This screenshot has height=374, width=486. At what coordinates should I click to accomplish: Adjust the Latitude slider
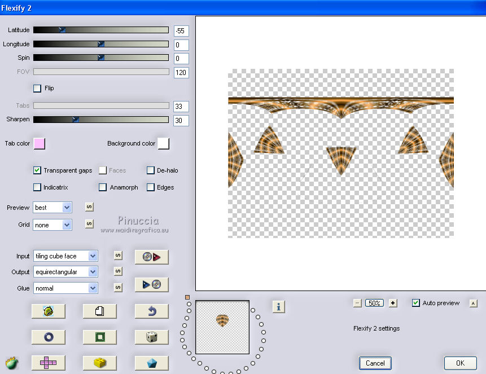101,30
